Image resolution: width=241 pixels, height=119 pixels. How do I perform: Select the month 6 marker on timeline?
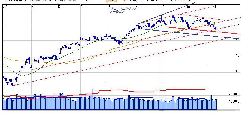82,7
